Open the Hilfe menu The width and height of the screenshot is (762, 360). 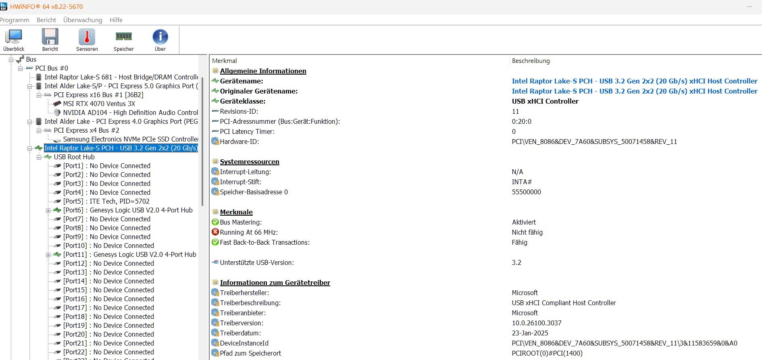pos(116,20)
